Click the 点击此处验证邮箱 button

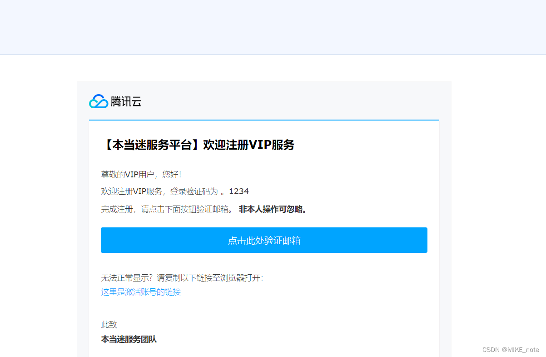264,240
